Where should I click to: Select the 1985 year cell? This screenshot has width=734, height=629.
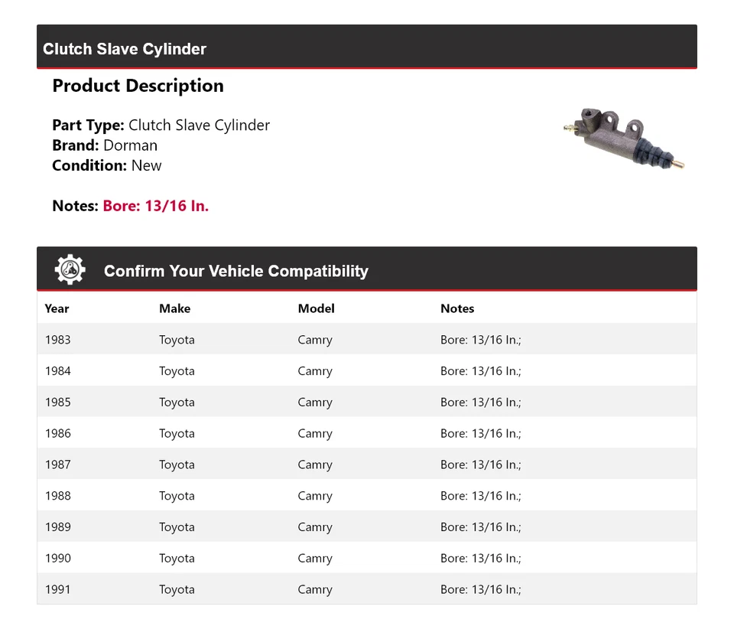tap(58, 402)
